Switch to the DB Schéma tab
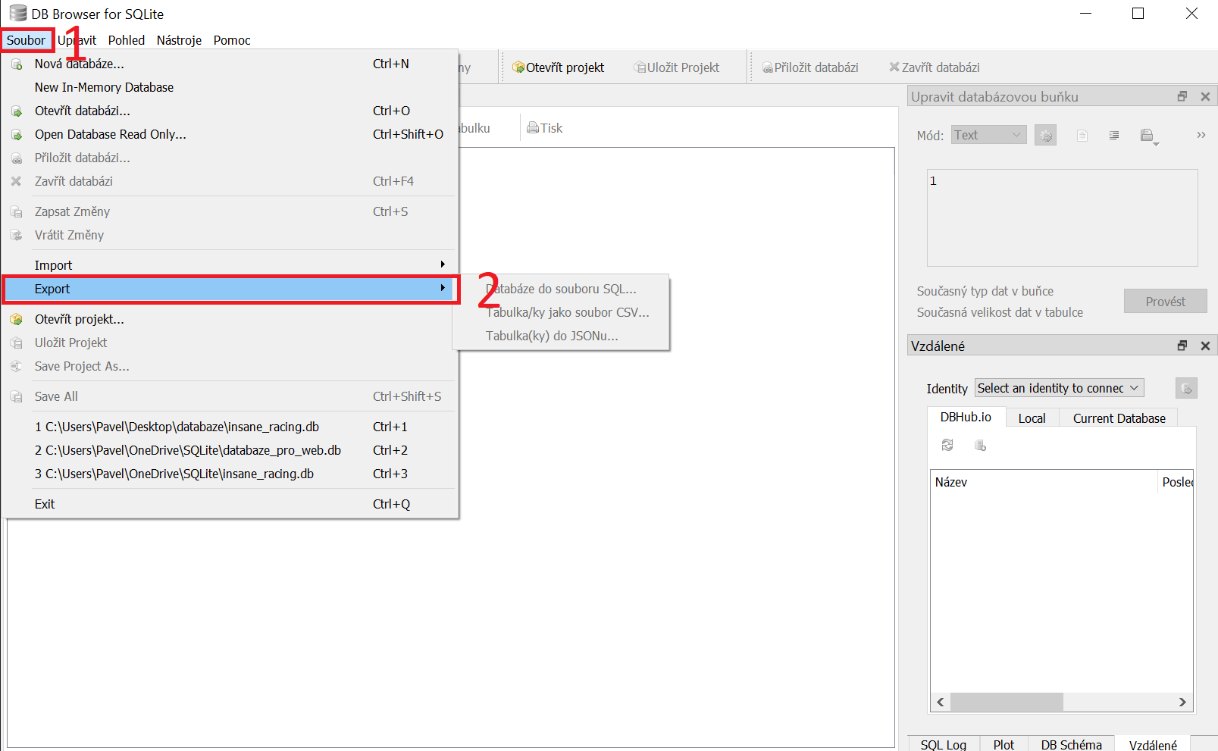This screenshot has height=751, width=1218. tap(1071, 744)
